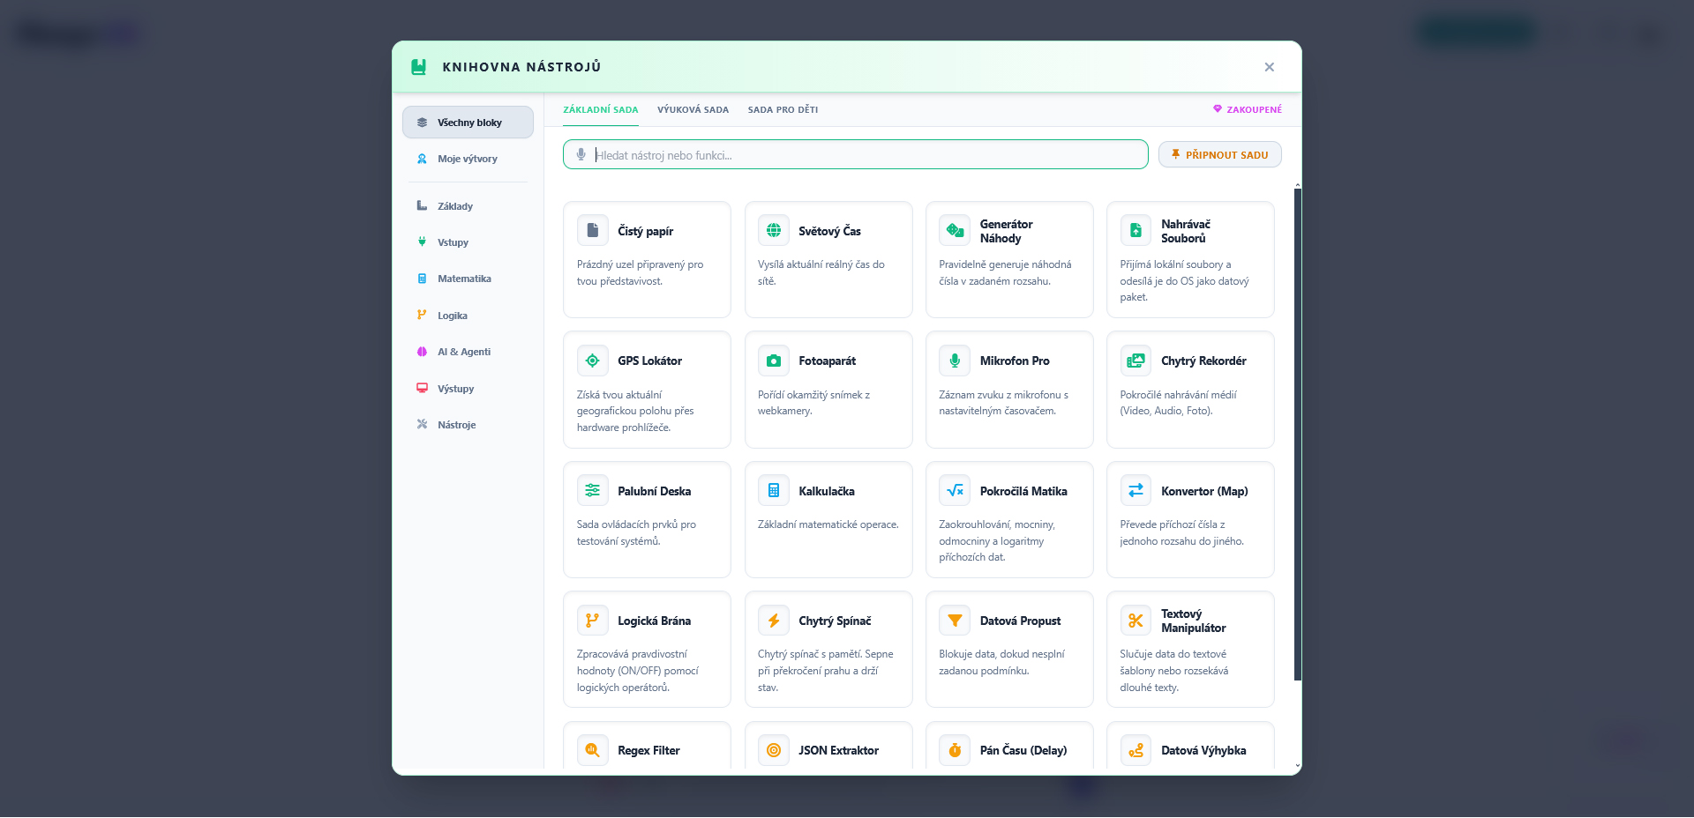Screen dimensions: 1694x818
Task: Click the Pán Času (Delay) stopwatch icon
Action: pos(955,750)
